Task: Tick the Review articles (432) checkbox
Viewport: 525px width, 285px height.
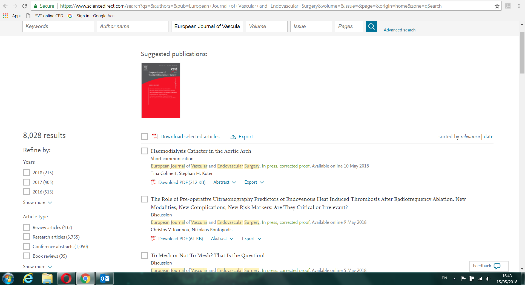Action: 27,227
